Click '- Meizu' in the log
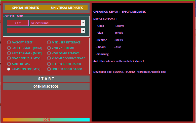 [118, 40]
